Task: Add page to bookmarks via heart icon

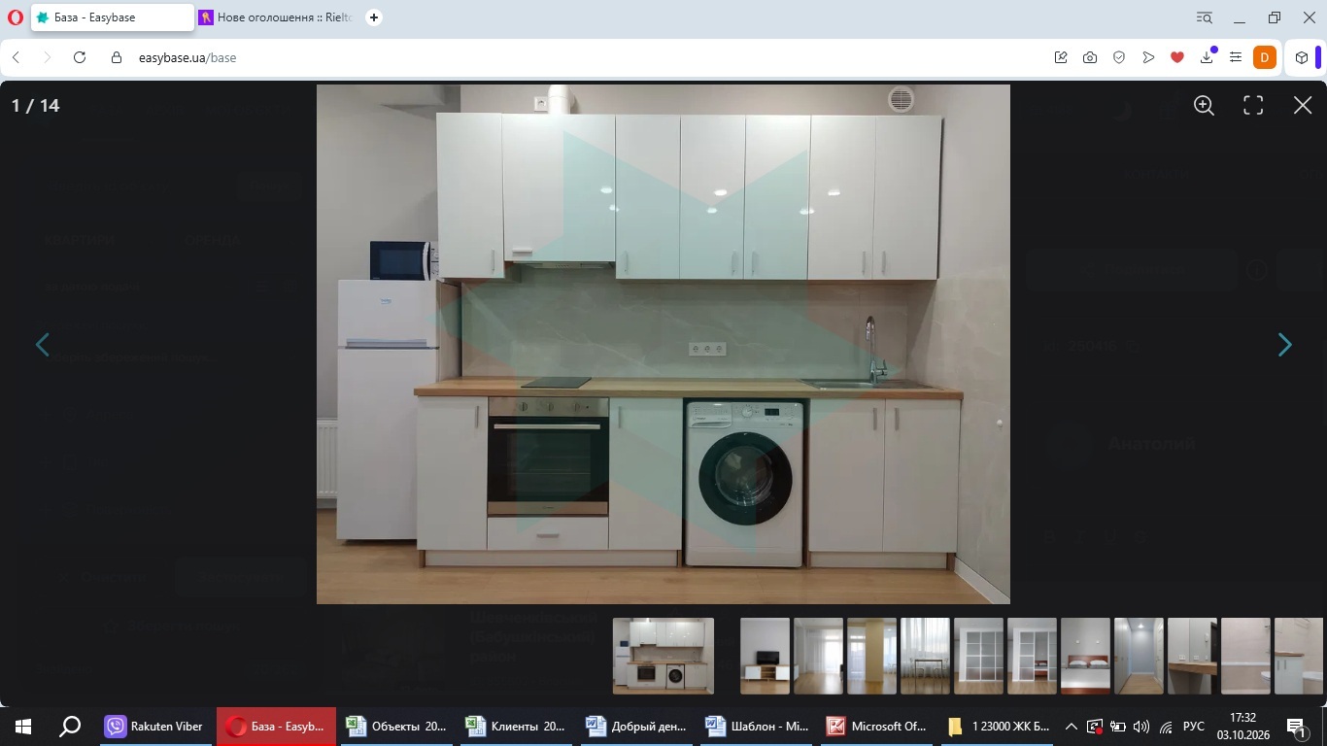Action: (1177, 57)
